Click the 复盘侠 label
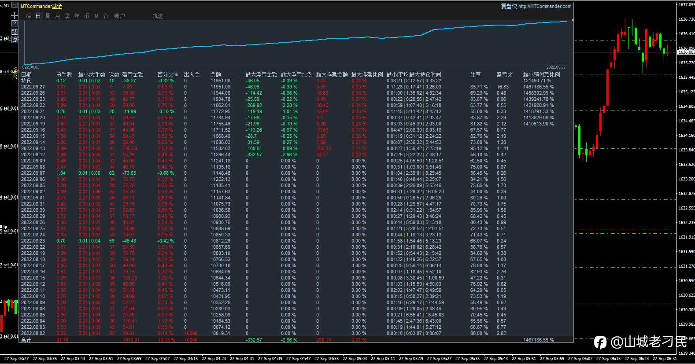 pos(509,6)
